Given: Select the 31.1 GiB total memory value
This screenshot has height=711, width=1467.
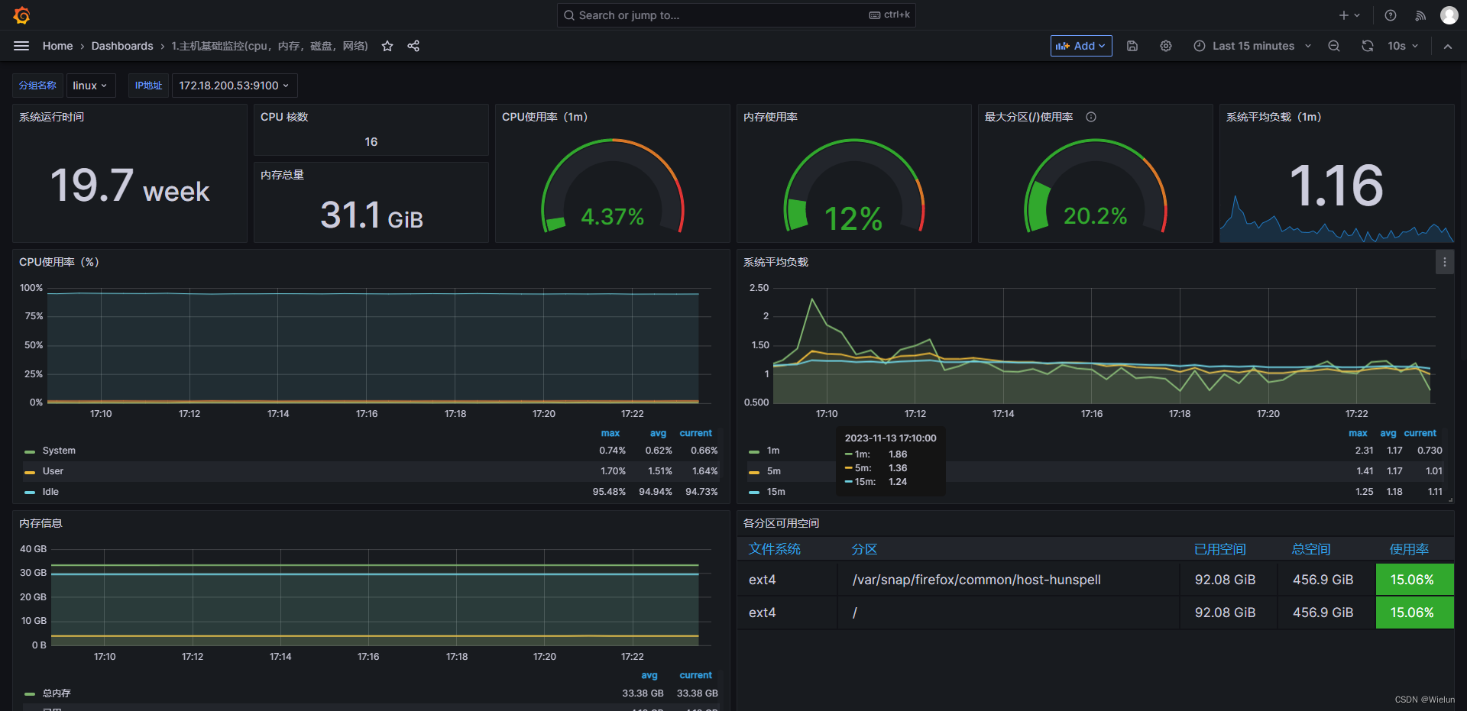Looking at the screenshot, I should [x=371, y=215].
